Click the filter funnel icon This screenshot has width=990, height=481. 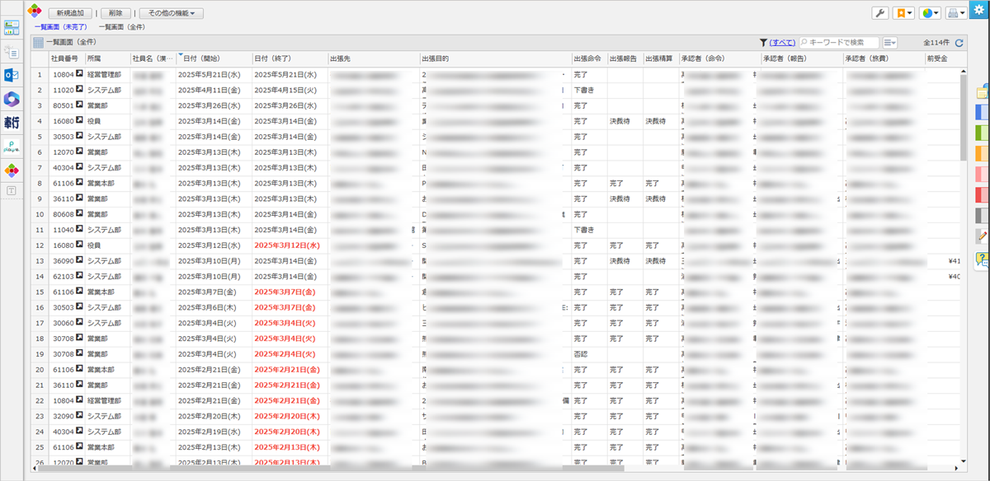click(x=763, y=42)
